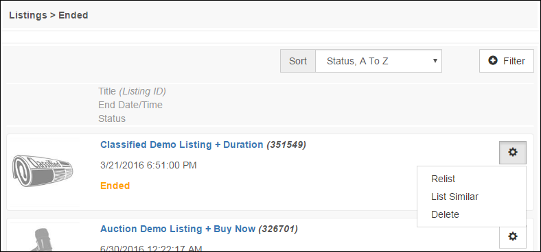541x252 pixels.
Task: Click the Title (Listing ID) column header
Action: [x=132, y=92]
